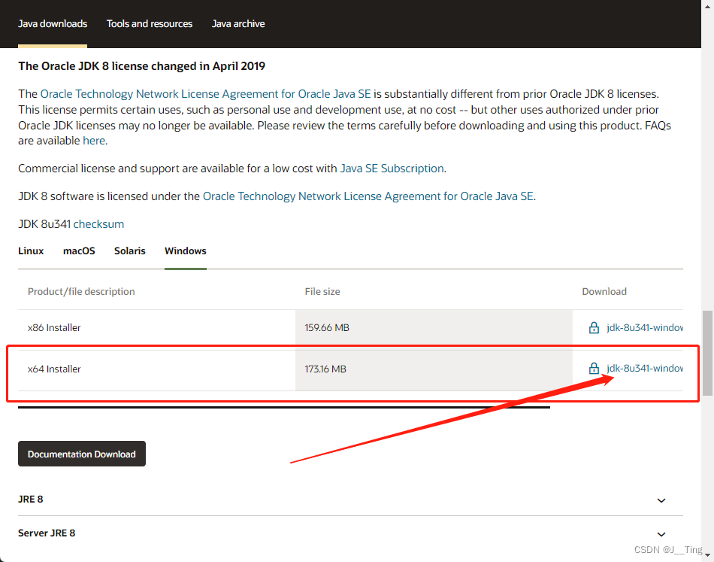
Task: Click the vertical page scrollbar thumb
Action: point(707,354)
